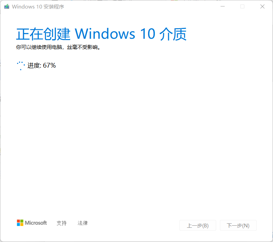The image size is (273, 242).
Task: Click the Windows 10 setup icon in title bar
Action: 6,6
